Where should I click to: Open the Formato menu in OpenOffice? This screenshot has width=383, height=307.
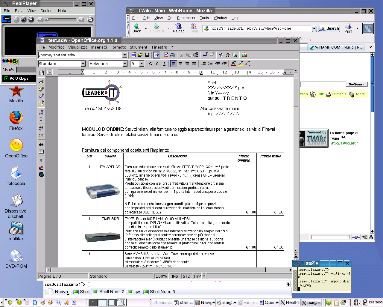[x=118, y=47]
